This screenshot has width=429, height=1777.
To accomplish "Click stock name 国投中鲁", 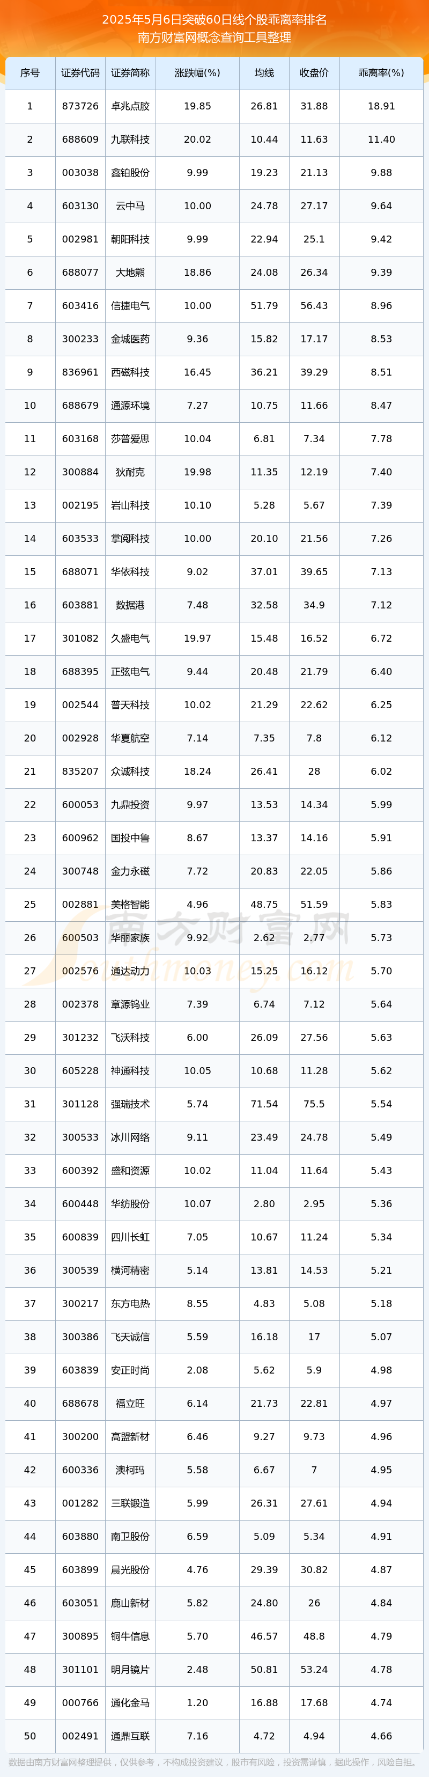I will click(x=130, y=838).
